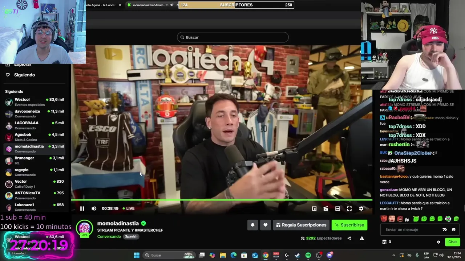This screenshot has height=261, width=465.
Task: Toggle theater mode in the player
Action: (x=337, y=208)
